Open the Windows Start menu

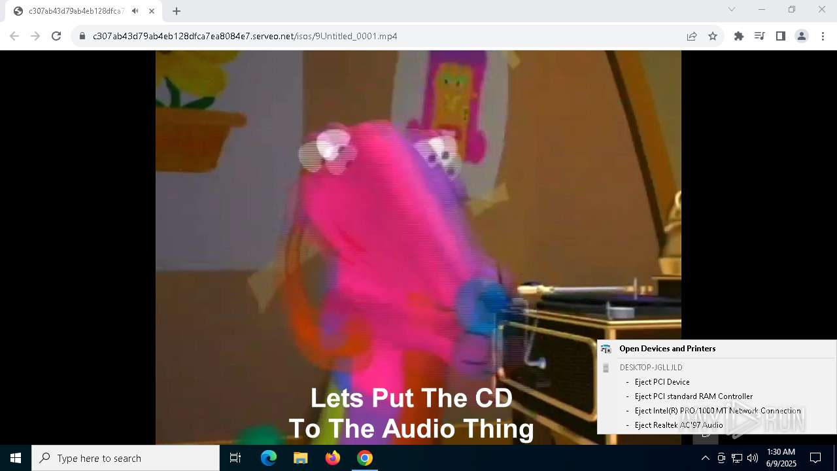point(16,458)
